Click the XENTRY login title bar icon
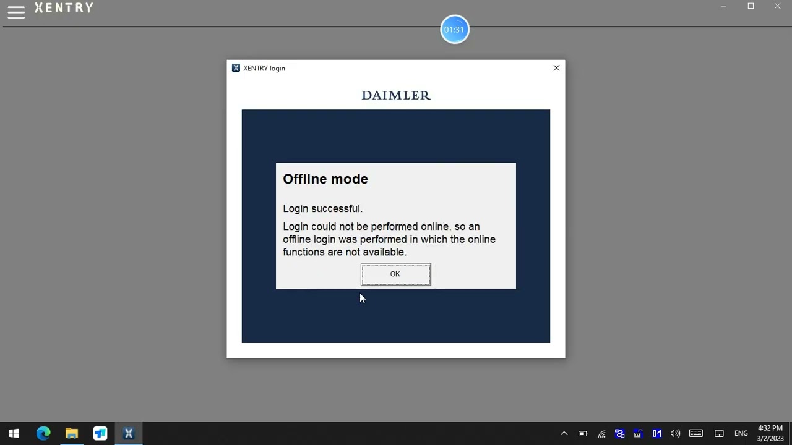792x445 pixels. click(x=236, y=68)
